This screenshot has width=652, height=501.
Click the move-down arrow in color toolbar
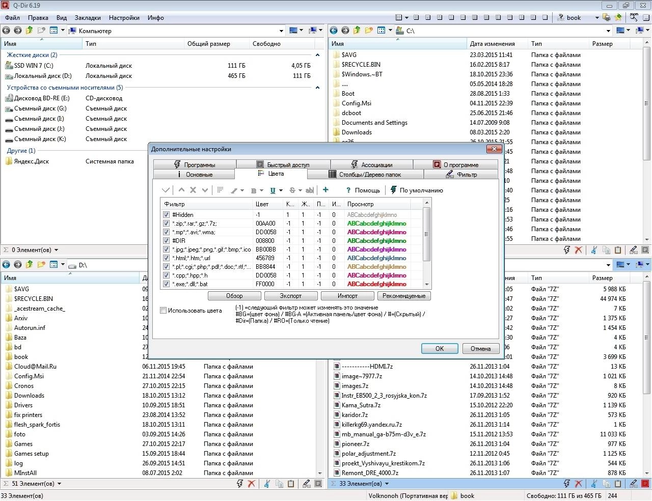point(205,190)
